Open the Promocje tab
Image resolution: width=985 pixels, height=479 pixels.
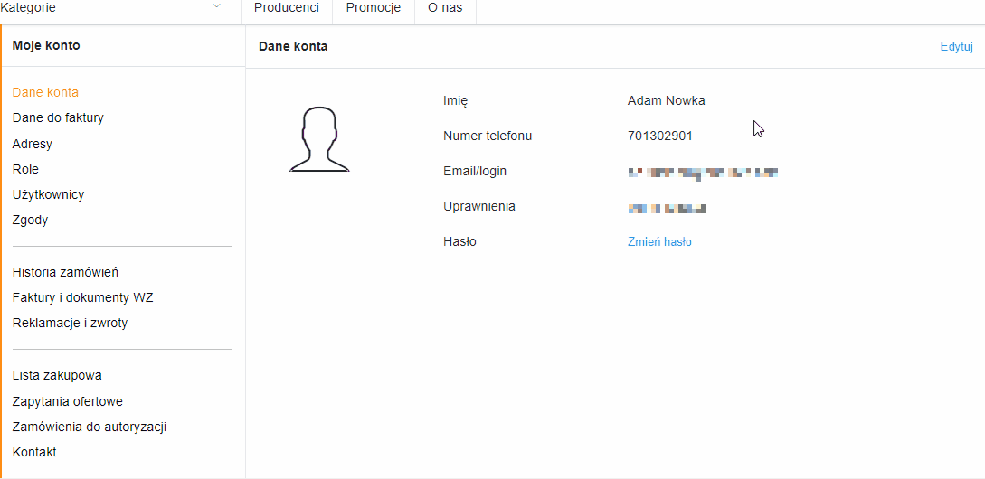[374, 8]
